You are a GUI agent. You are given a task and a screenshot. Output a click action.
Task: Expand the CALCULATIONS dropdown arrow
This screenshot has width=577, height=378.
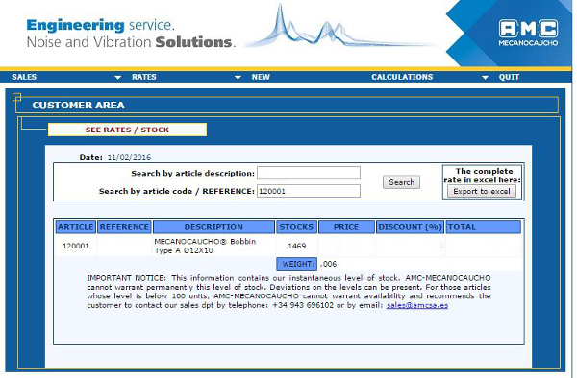485,77
